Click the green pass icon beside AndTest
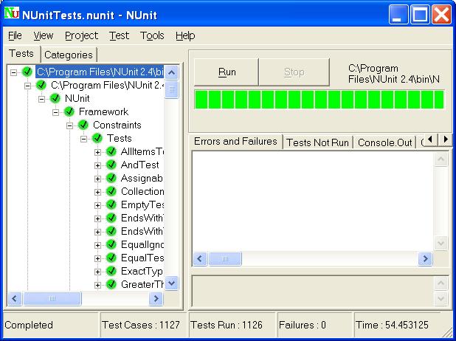 tap(111, 165)
